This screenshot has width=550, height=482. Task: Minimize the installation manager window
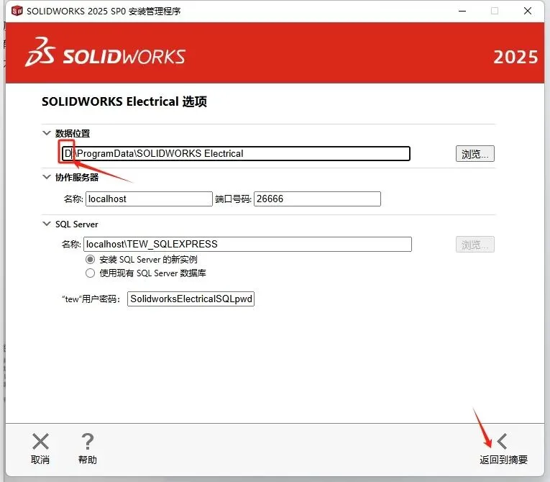tap(462, 12)
